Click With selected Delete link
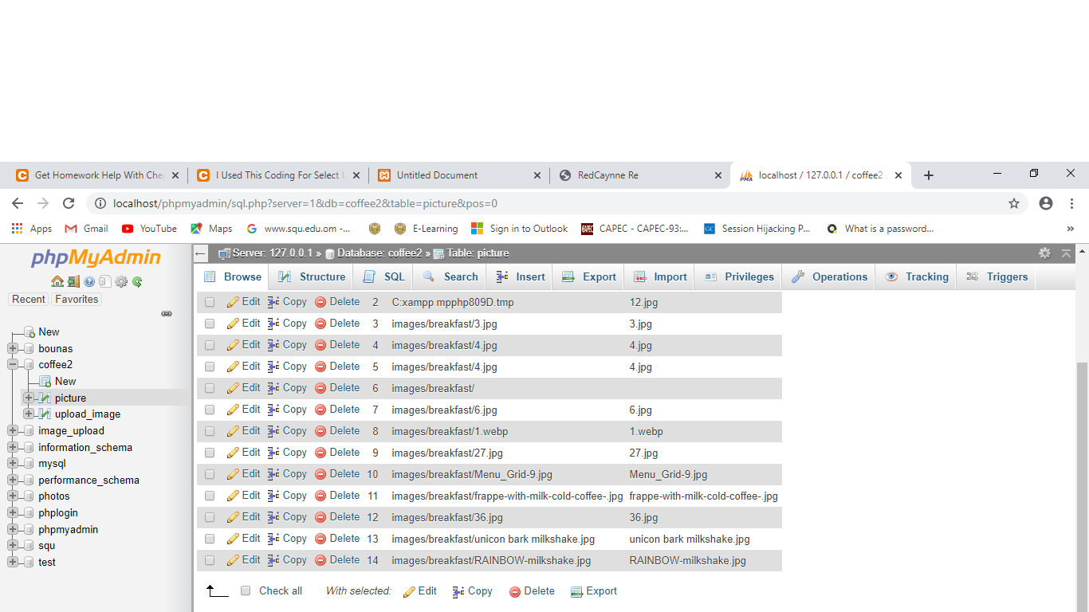 pyautogui.click(x=532, y=591)
